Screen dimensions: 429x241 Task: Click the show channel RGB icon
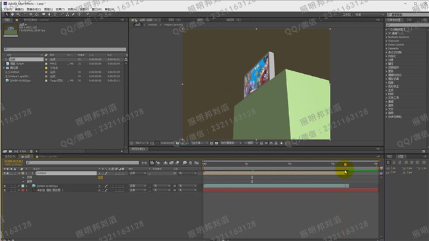(187, 143)
